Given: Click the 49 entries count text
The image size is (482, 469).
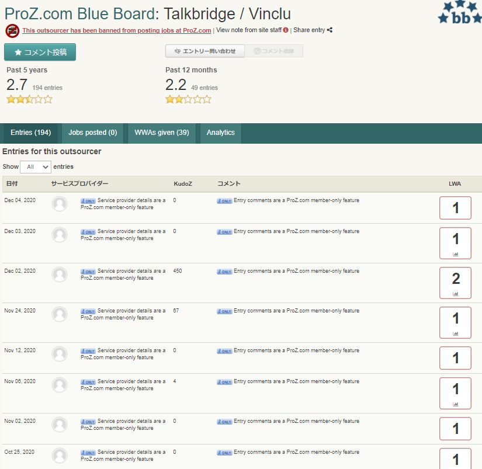Looking at the screenshot, I should (204, 88).
